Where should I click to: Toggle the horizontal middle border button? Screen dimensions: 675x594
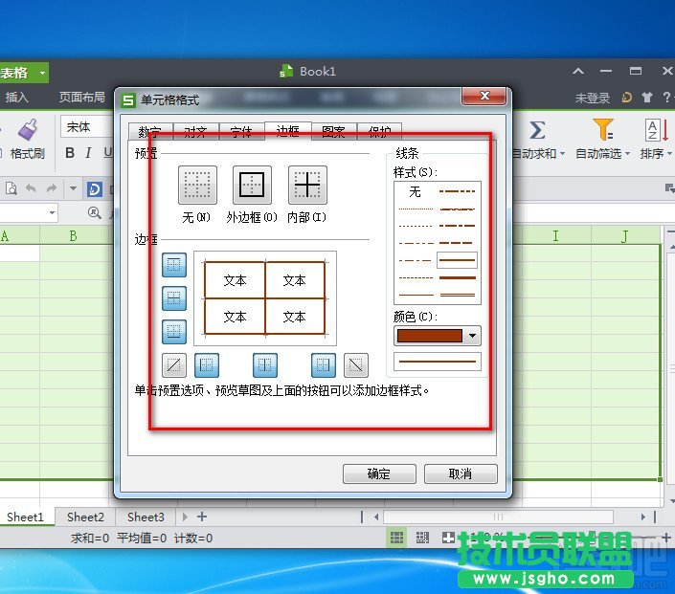[174, 298]
